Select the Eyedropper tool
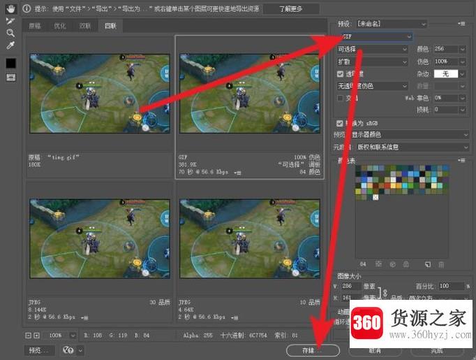The width and height of the screenshot is (476, 360). (x=10, y=45)
